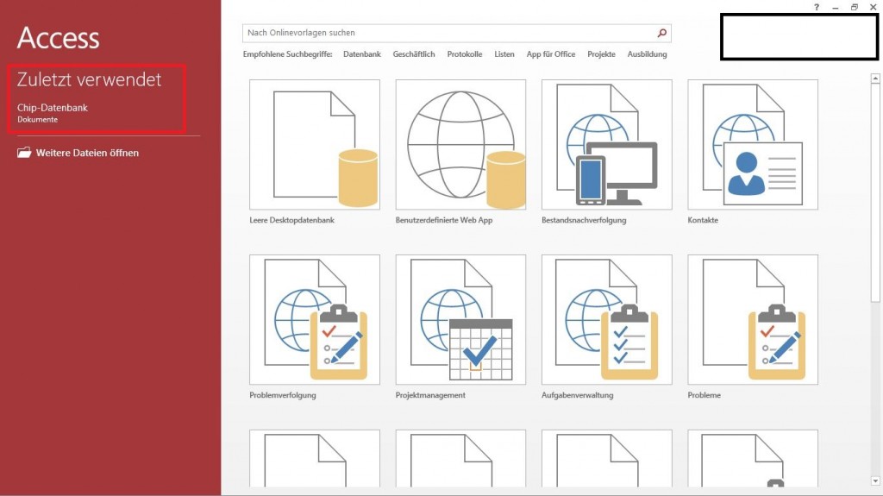Click the help question mark icon
The image size is (883, 496).
[x=817, y=7]
